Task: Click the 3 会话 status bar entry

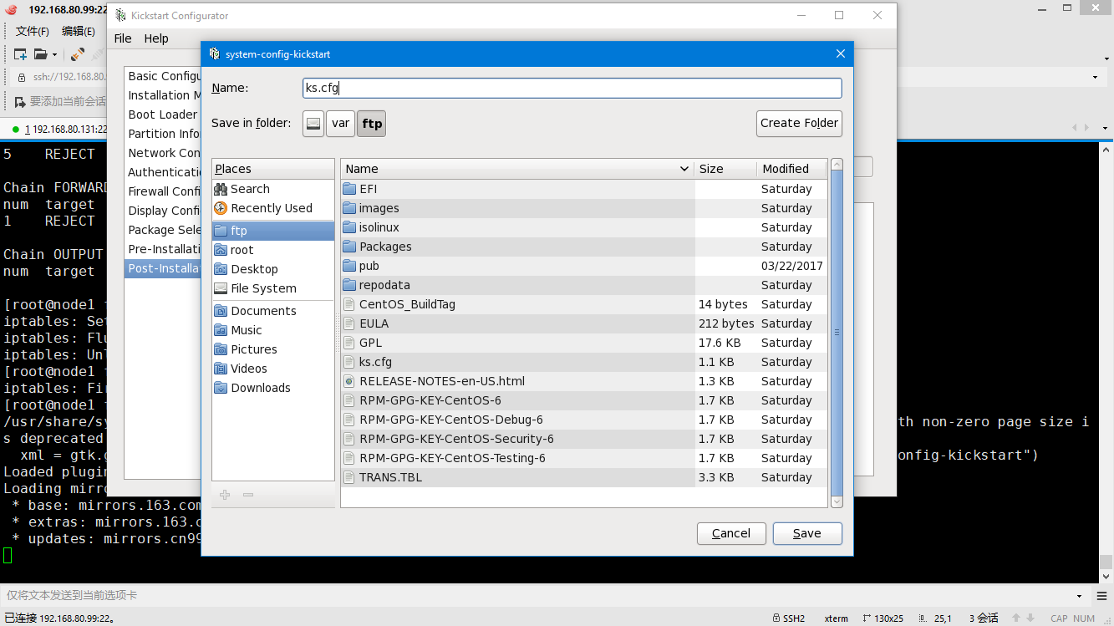Action: click(984, 618)
